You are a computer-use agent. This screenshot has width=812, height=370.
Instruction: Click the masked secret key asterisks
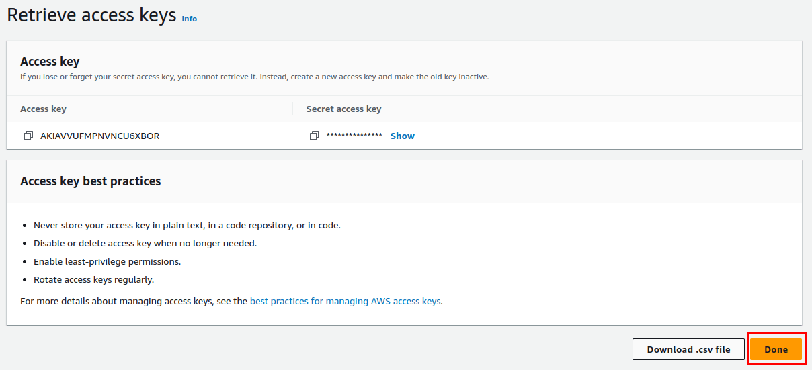point(354,136)
